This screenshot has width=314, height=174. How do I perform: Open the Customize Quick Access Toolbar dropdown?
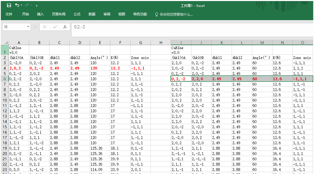pos(37,5)
